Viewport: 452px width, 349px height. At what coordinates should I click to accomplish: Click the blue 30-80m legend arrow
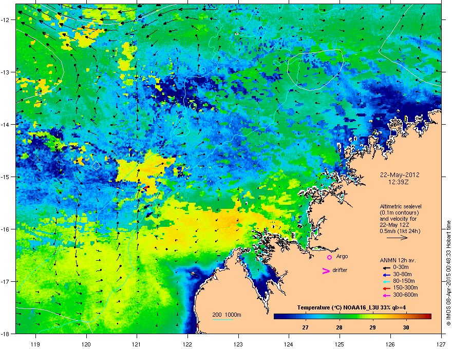[386, 275]
